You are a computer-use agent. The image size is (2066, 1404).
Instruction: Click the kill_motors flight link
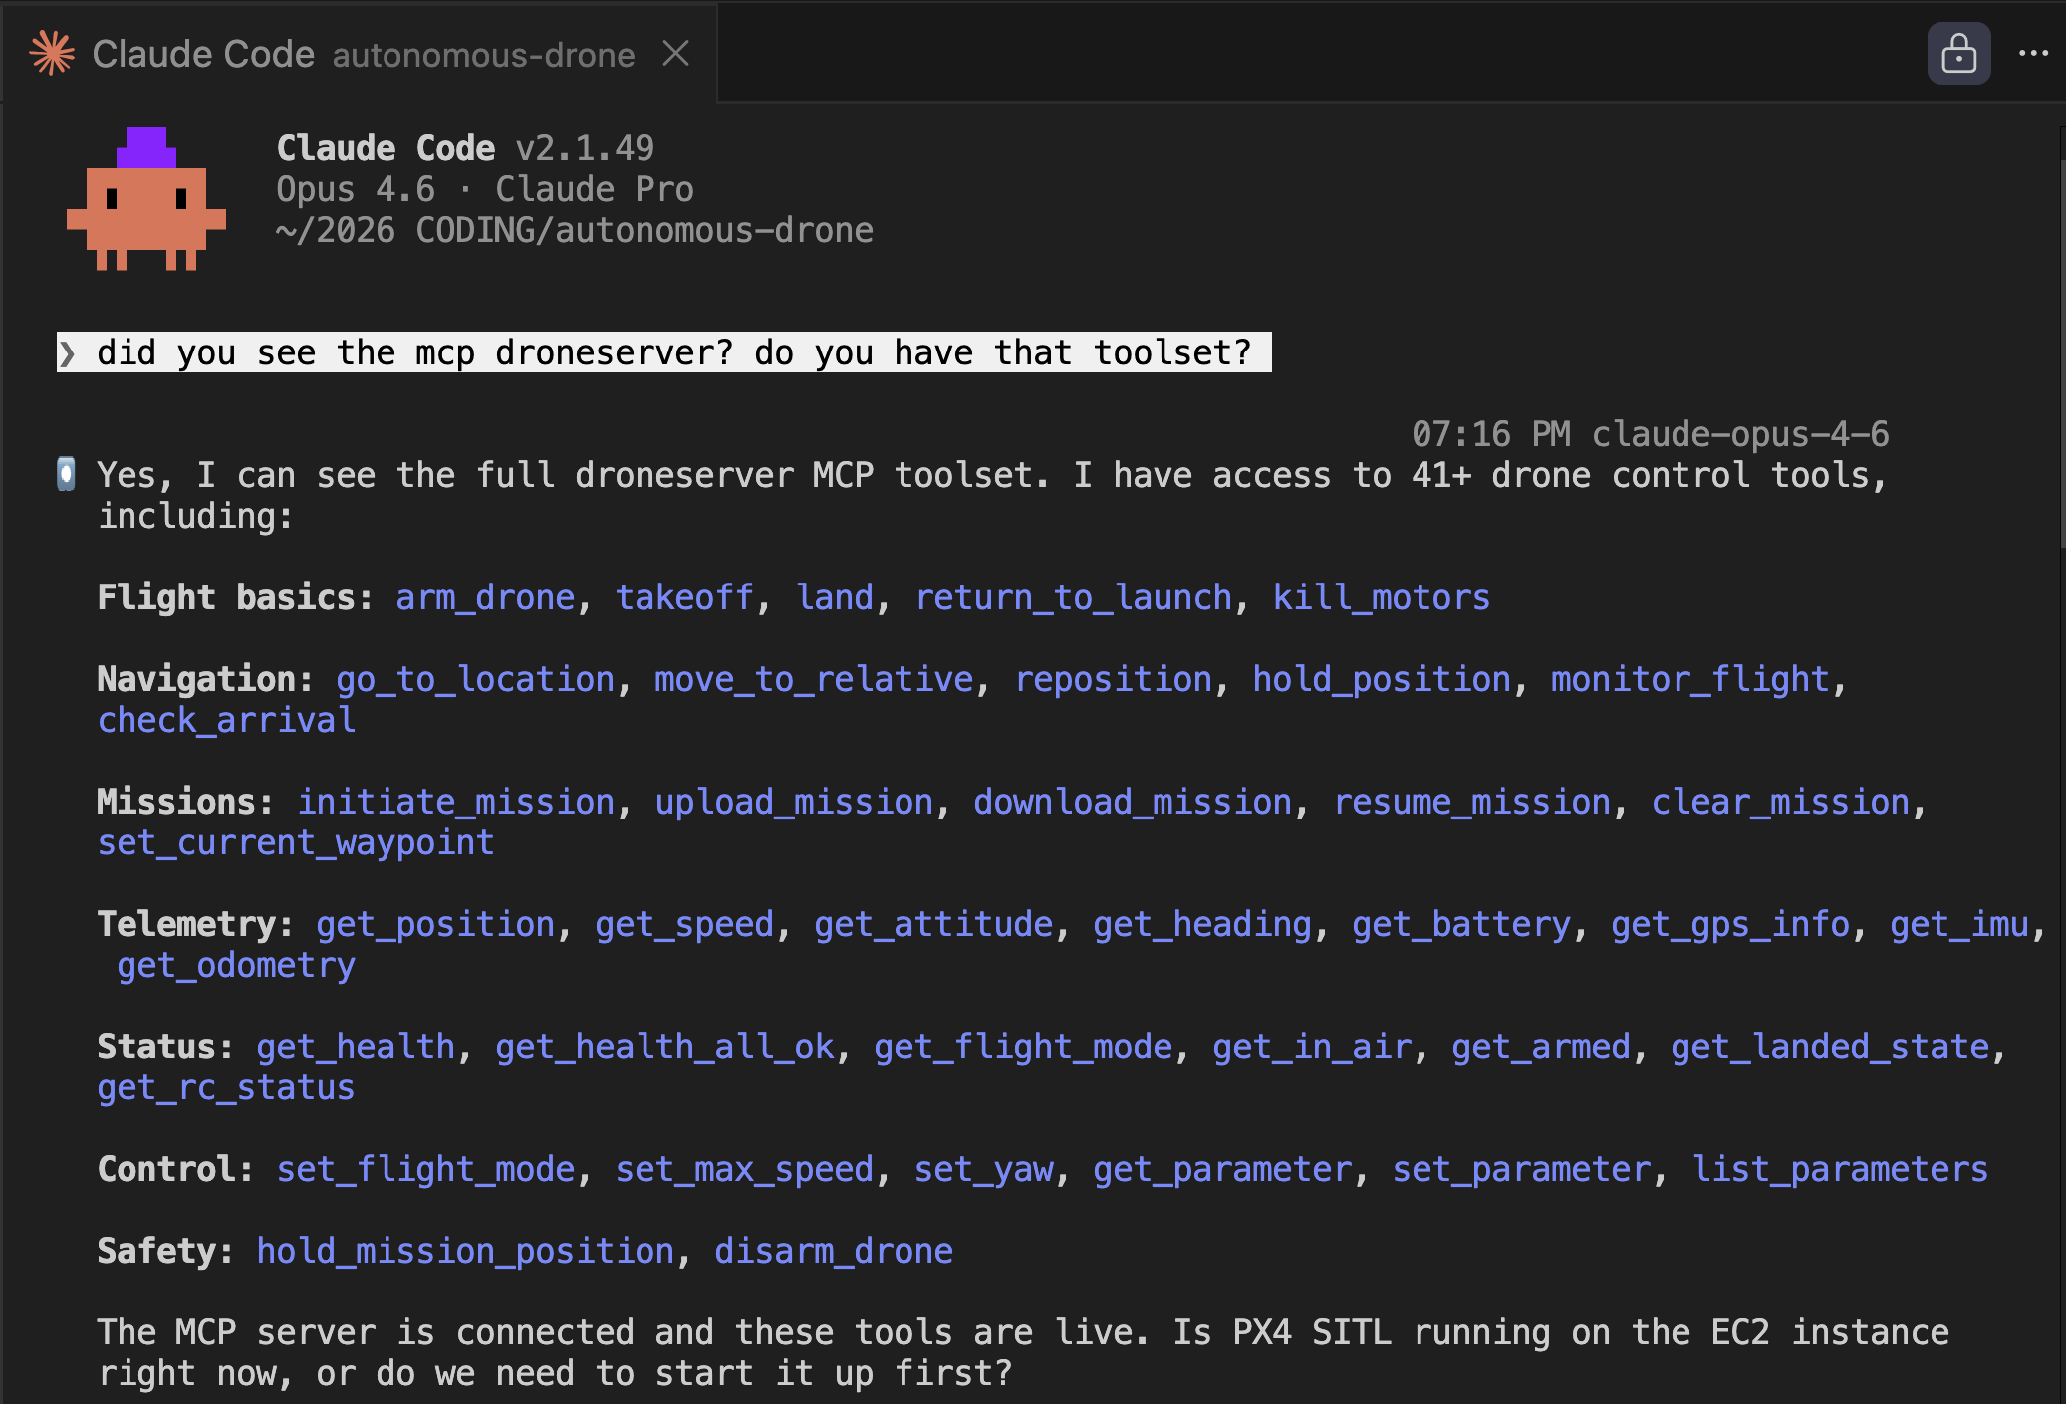click(x=1381, y=597)
